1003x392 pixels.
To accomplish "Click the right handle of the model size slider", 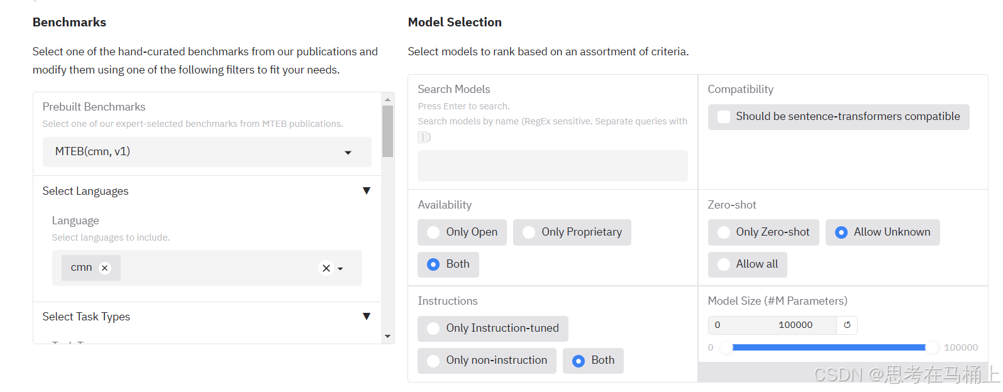I will 931,347.
